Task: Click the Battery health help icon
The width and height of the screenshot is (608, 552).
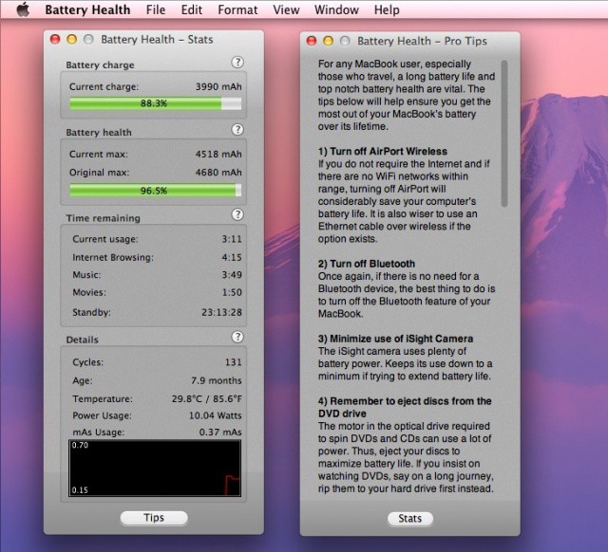Action: point(237,129)
